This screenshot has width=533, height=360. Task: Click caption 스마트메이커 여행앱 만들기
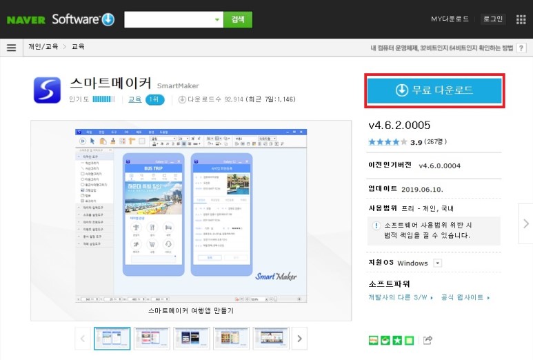(191, 311)
